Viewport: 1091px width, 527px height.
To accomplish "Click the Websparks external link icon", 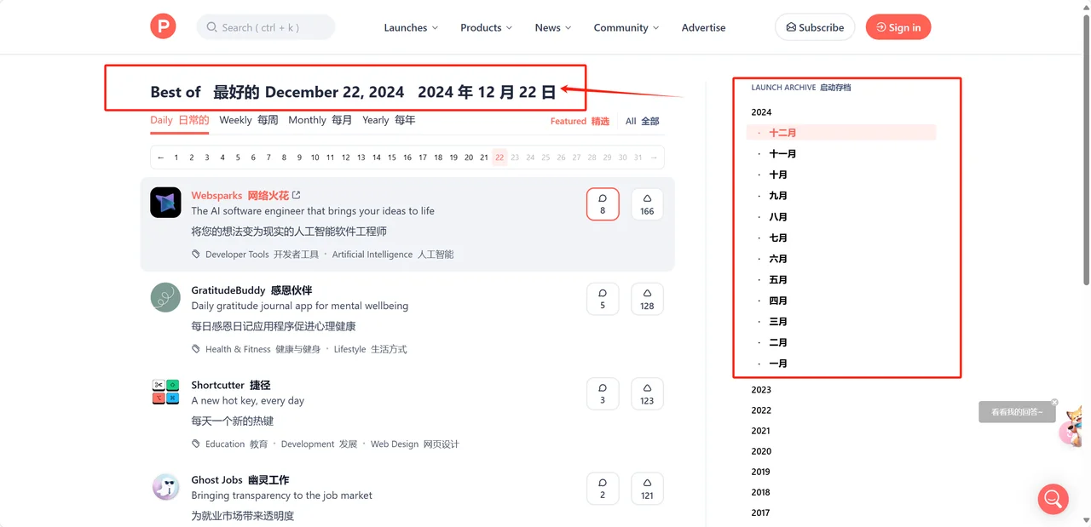I will tap(296, 196).
